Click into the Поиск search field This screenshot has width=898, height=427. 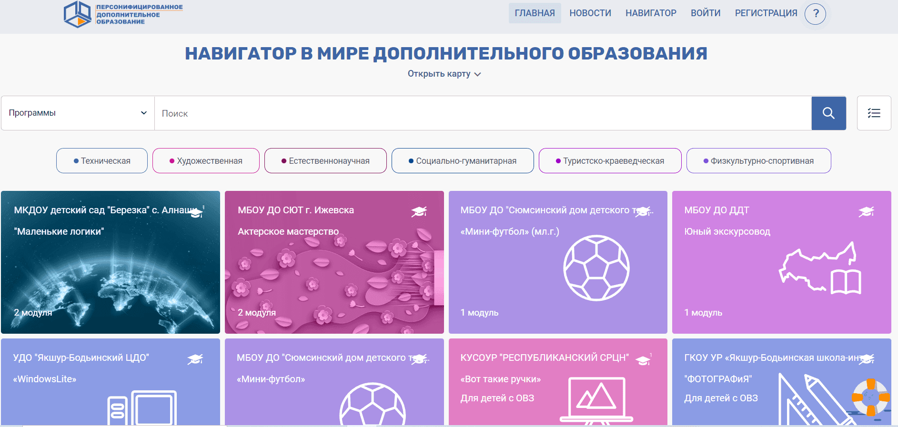pos(483,113)
